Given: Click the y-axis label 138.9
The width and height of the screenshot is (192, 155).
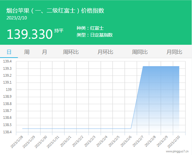Looking at the screenshot, I should 7,97.
